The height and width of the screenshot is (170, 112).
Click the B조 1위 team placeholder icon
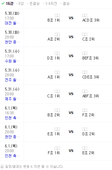[x=57, y=16]
